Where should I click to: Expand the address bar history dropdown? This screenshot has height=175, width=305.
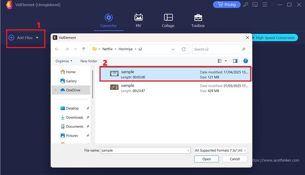[173, 50]
